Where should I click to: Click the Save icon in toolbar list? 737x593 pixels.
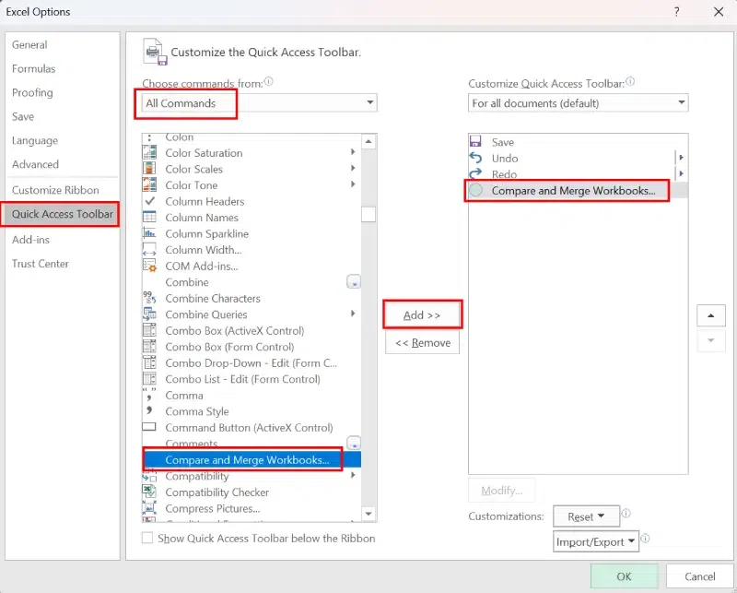[x=475, y=141]
